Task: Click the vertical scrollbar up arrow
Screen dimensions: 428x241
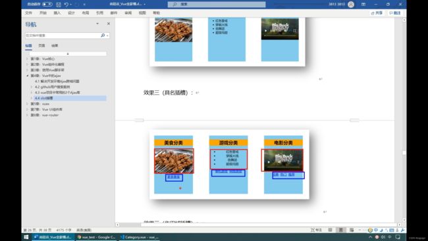Action: click(404, 20)
